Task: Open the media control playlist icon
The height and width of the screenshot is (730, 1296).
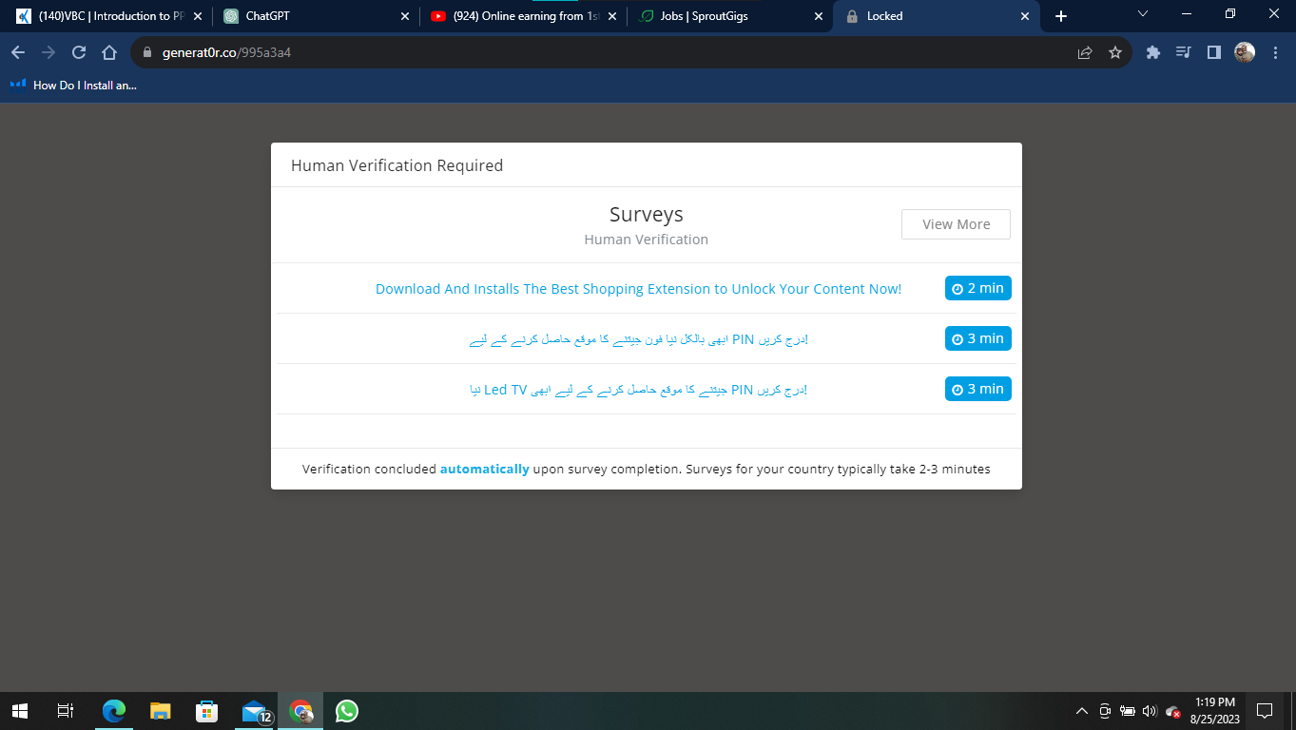Action: coord(1184,52)
